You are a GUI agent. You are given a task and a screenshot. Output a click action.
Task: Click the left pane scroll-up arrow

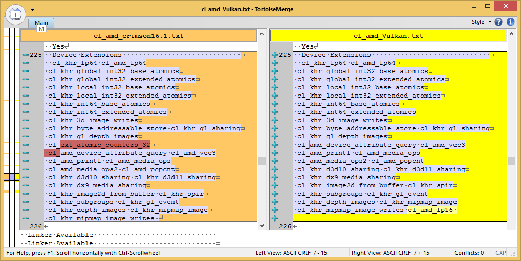coord(262,35)
